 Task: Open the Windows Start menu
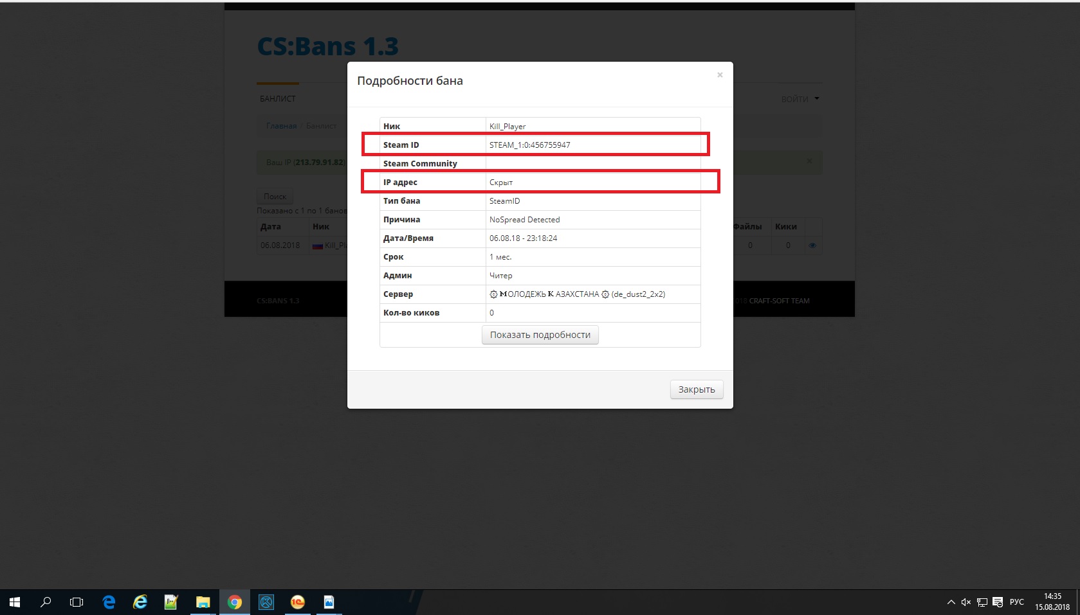coord(15,602)
